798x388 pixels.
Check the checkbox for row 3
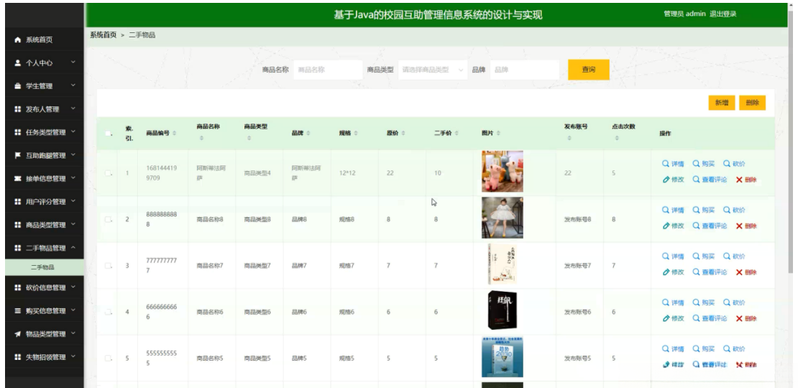(x=108, y=265)
